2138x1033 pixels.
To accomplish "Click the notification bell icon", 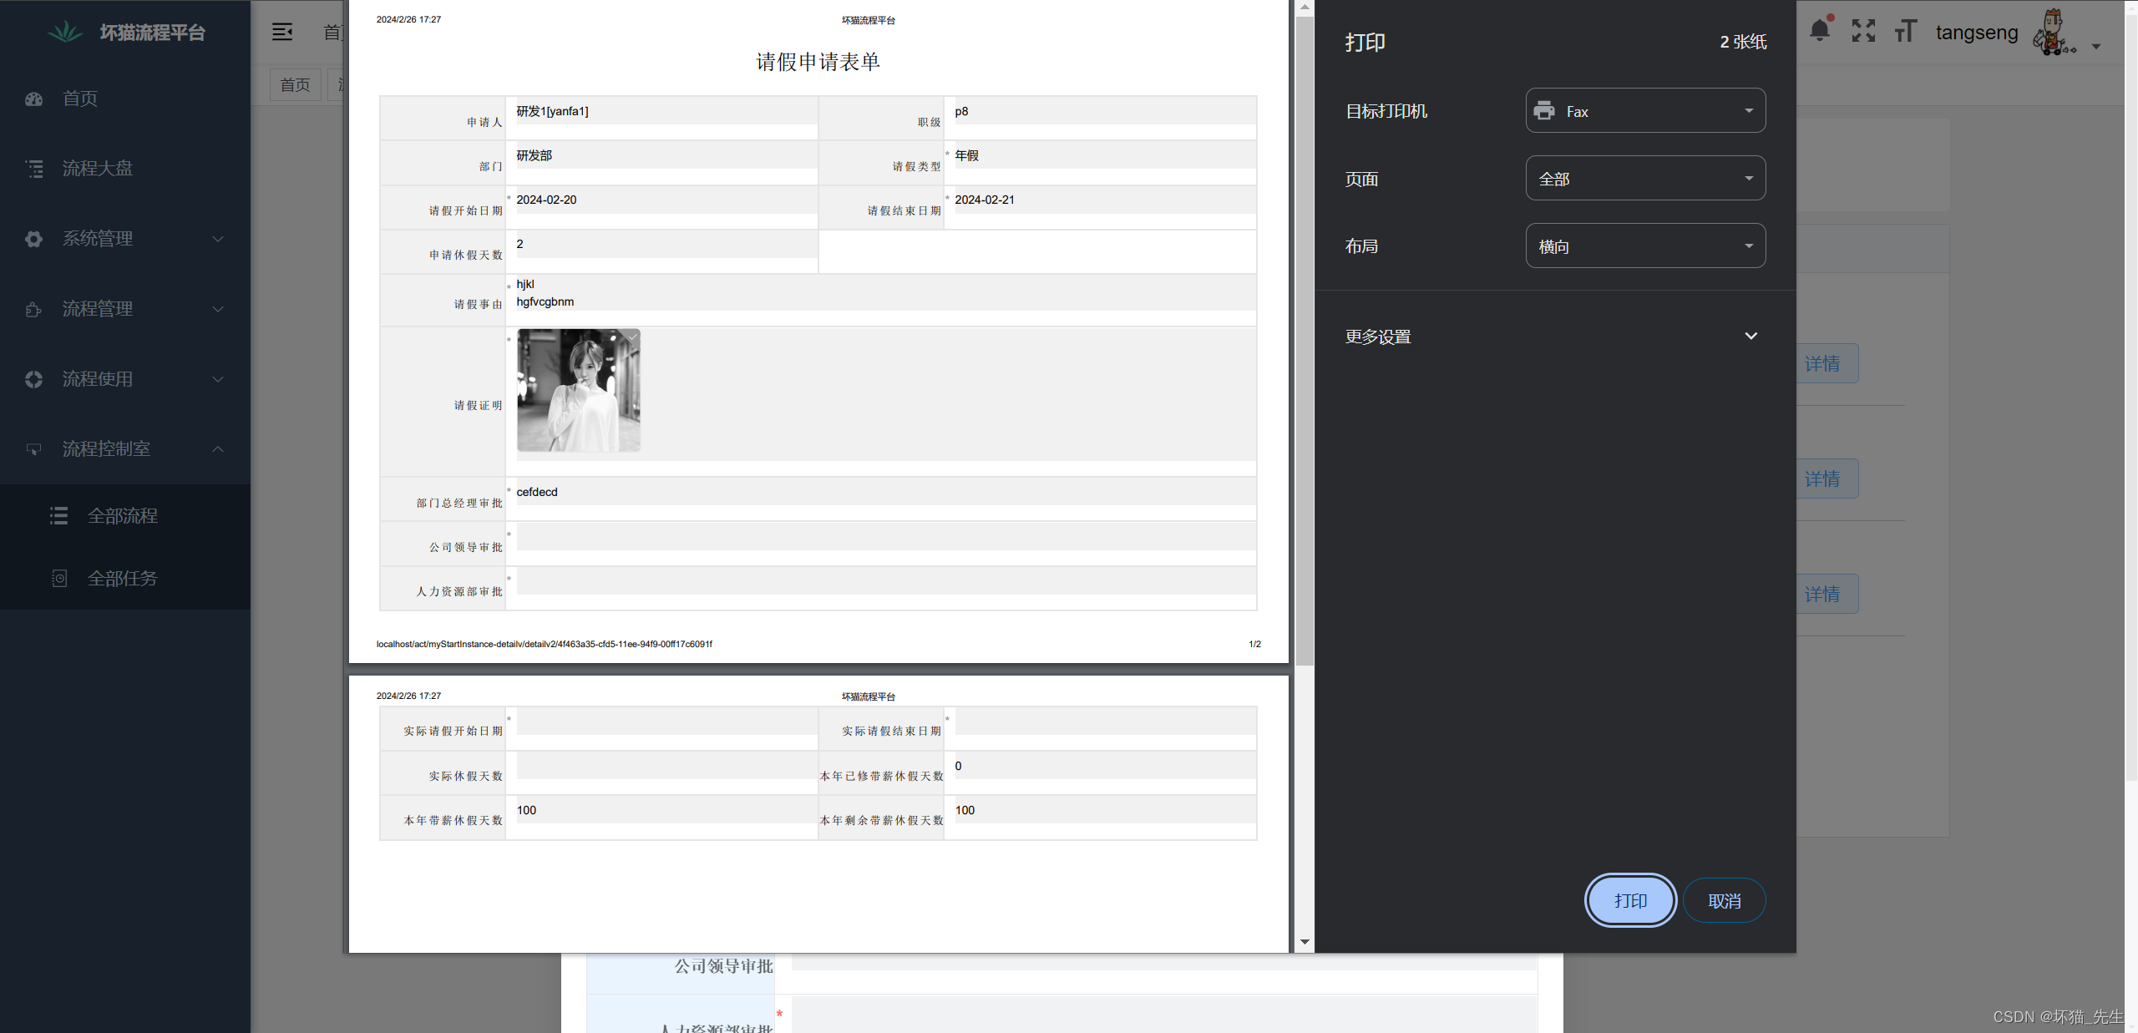I will pos(1820,31).
